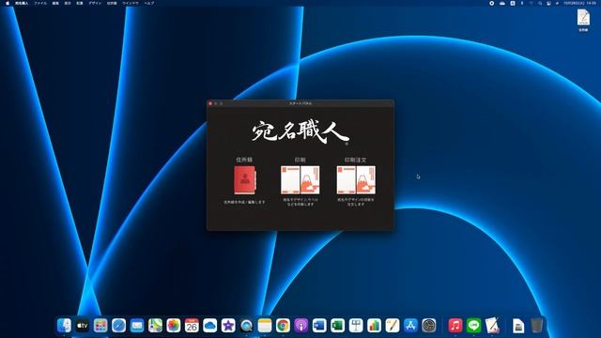Open the Apple menu

8,3
